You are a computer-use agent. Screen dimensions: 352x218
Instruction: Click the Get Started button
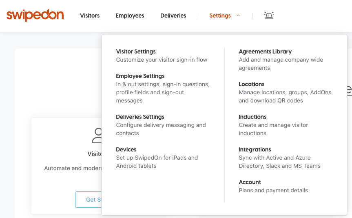[89, 200]
